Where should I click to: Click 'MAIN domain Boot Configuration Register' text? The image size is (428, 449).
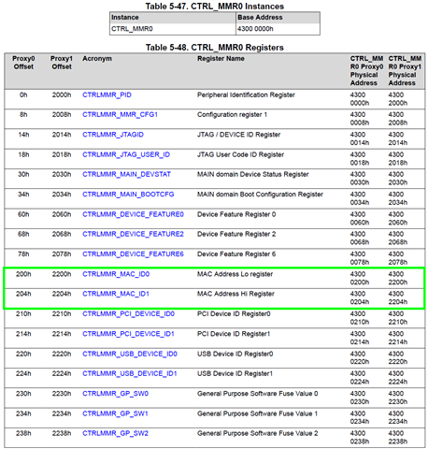260,195
